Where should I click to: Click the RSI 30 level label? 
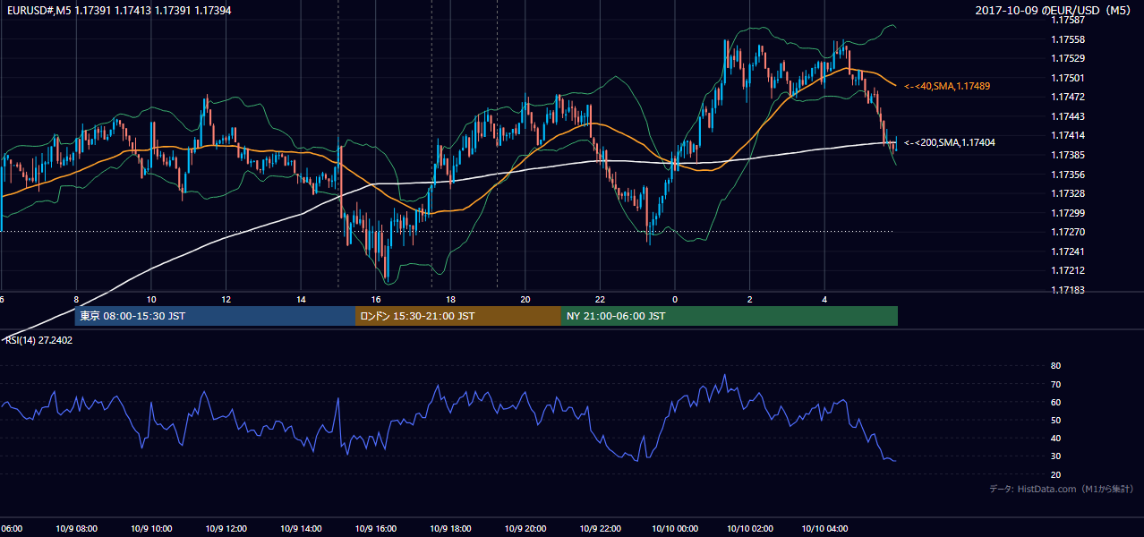(1055, 456)
